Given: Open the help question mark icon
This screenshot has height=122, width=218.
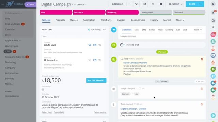Looking at the screenshot, I should (x=213, y=4).
